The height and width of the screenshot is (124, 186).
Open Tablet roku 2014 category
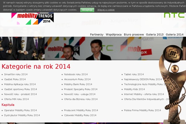coord(134,74)
